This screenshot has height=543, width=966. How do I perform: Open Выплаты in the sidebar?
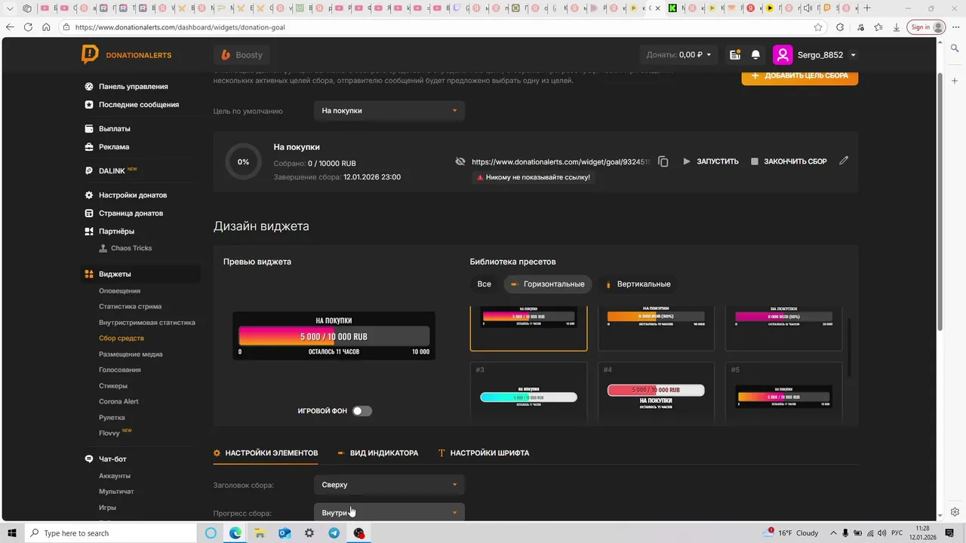(115, 129)
